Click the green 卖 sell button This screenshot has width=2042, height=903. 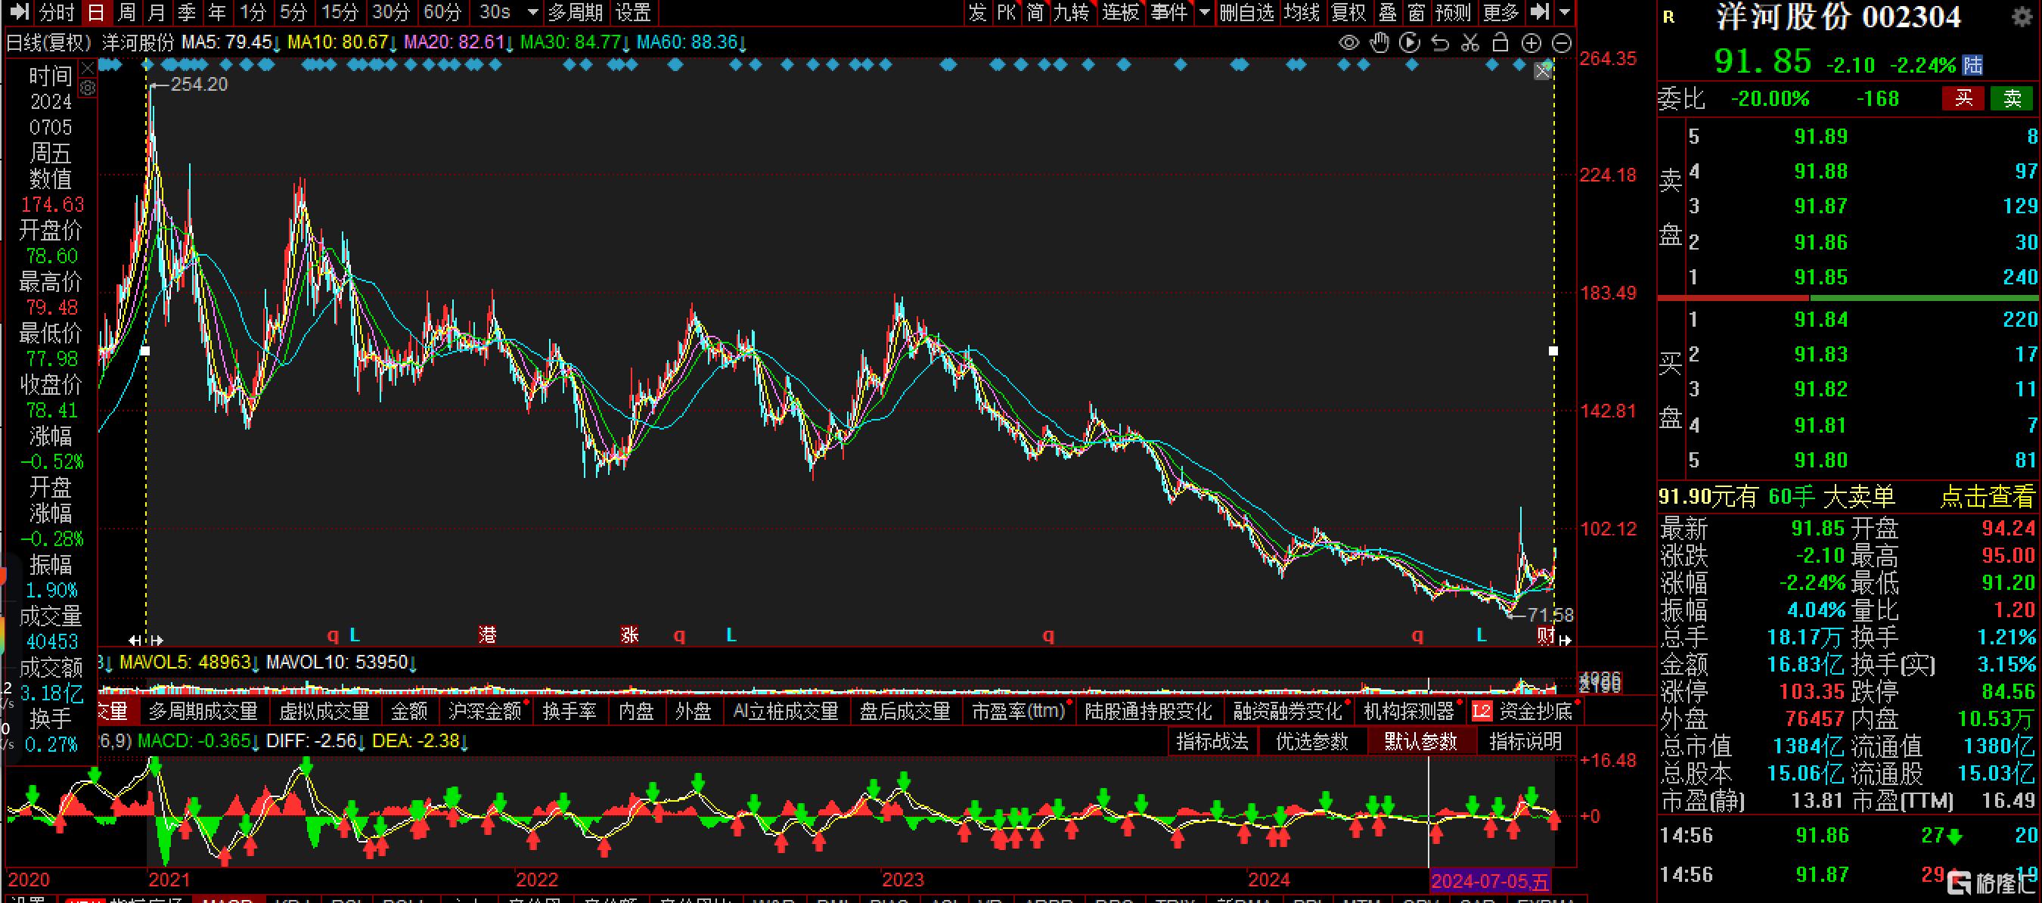(x=2013, y=98)
